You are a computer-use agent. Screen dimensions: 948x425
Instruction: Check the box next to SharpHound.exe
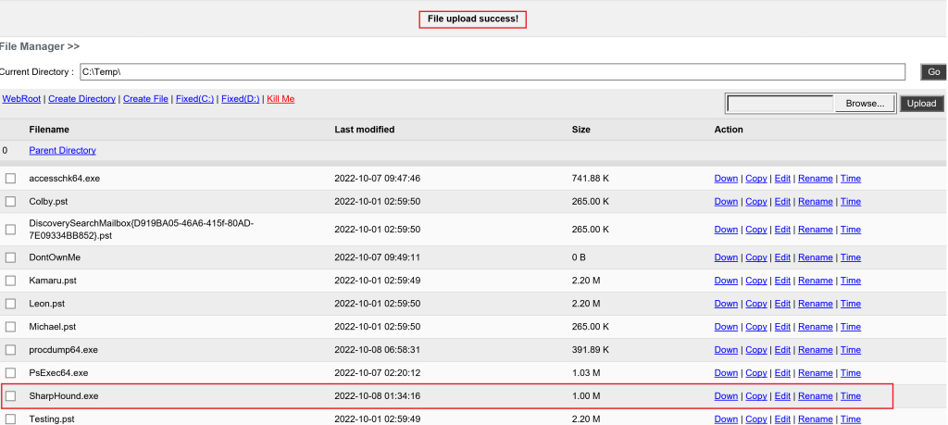click(x=11, y=396)
